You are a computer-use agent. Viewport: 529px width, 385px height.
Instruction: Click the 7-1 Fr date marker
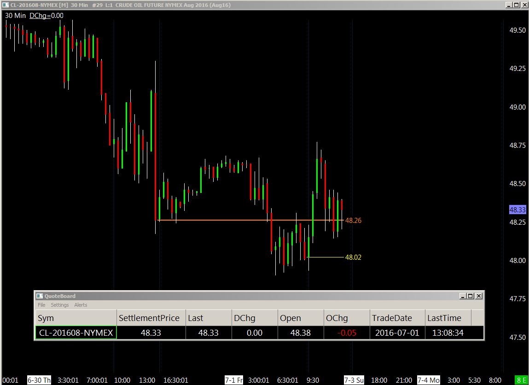(234, 380)
